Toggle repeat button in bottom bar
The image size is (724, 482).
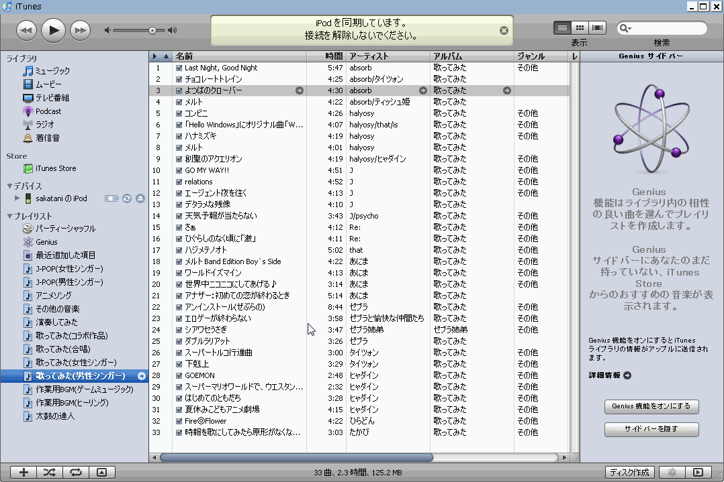tap(76, 473)
